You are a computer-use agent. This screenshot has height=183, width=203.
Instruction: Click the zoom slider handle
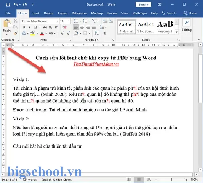point(171,180)
